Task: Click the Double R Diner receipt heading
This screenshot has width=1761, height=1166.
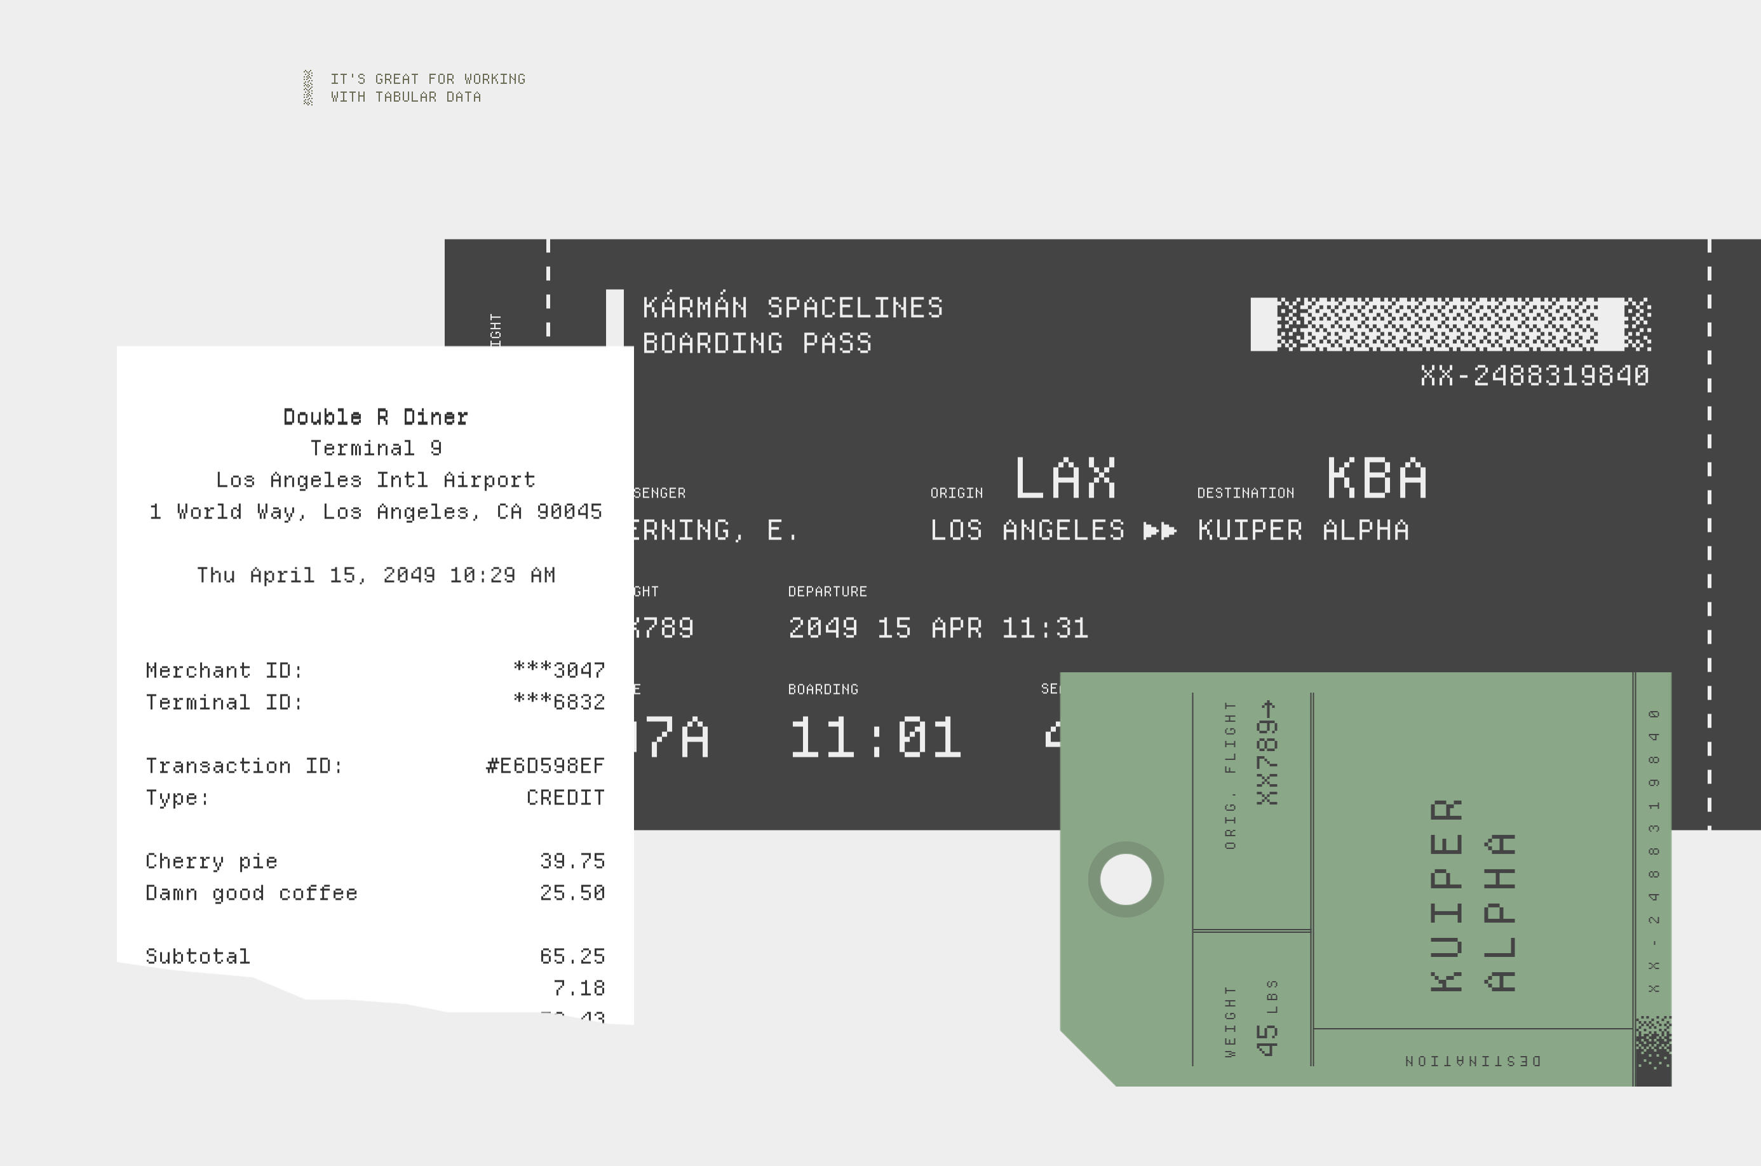Action: 375,417
